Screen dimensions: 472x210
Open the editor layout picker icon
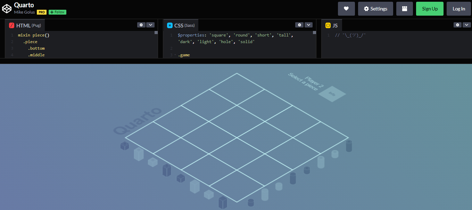tap(404, 8)
